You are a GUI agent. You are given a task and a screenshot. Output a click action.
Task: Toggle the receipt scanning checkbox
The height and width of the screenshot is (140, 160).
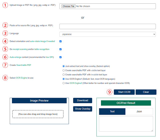(60, 49)
